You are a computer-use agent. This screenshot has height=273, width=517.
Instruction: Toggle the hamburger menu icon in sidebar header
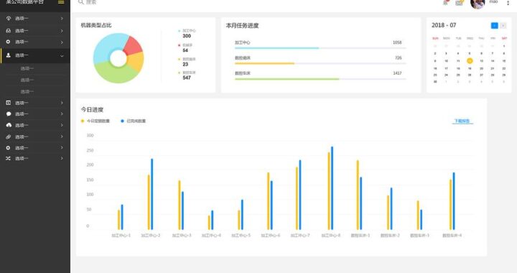(61, 2)
